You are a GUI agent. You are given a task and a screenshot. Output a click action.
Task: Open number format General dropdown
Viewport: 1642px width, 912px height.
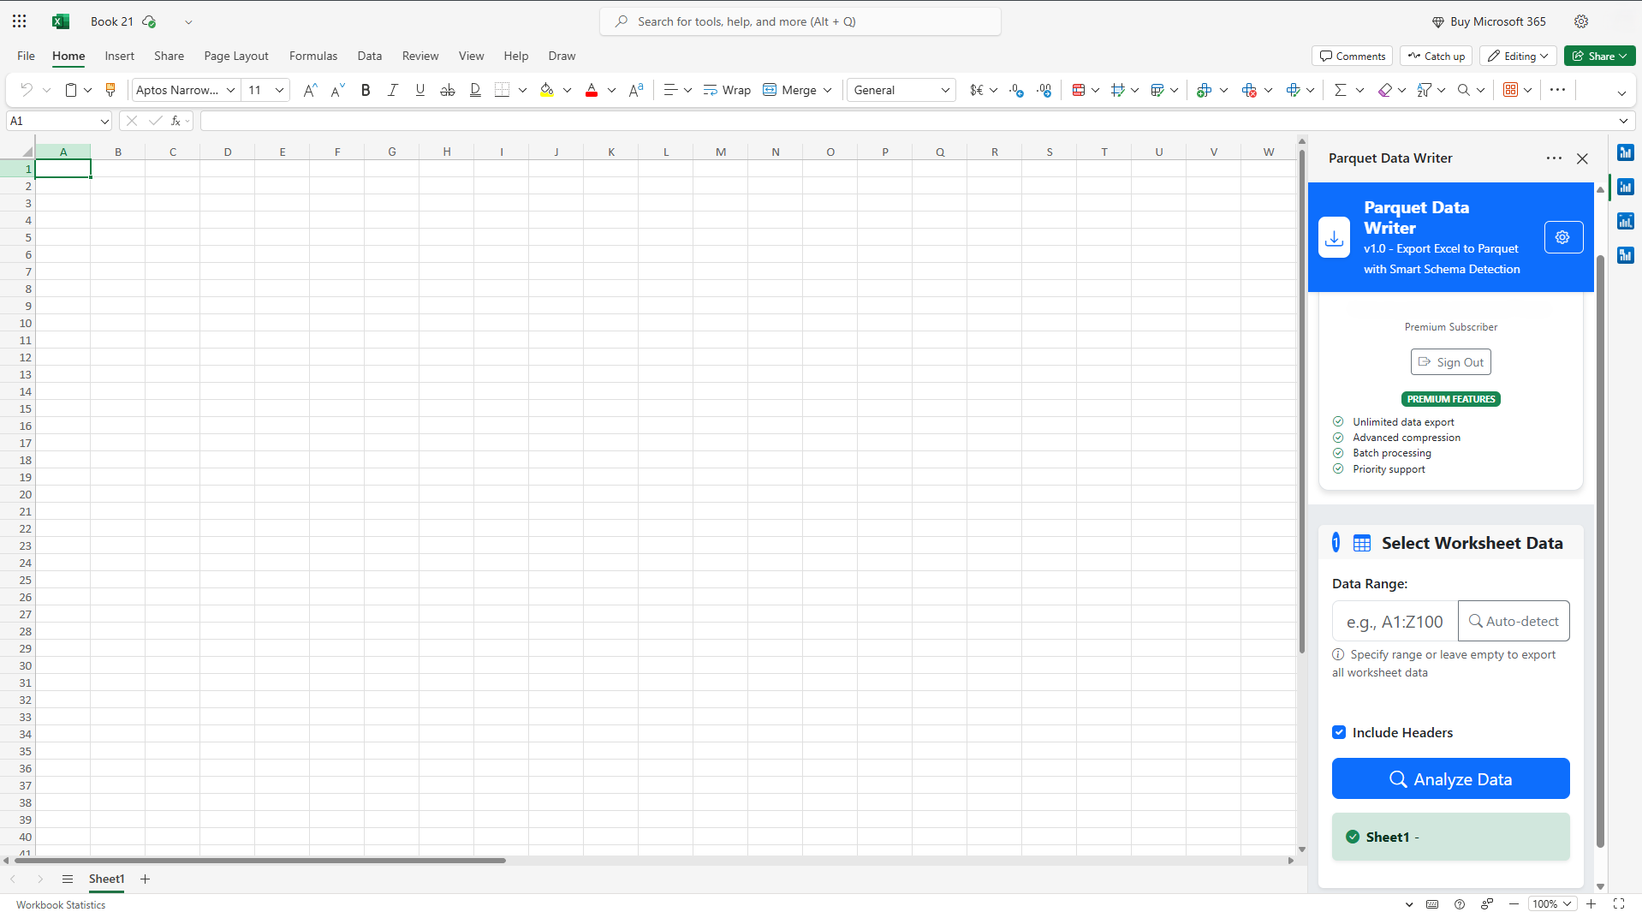click(x=901, y=90)
